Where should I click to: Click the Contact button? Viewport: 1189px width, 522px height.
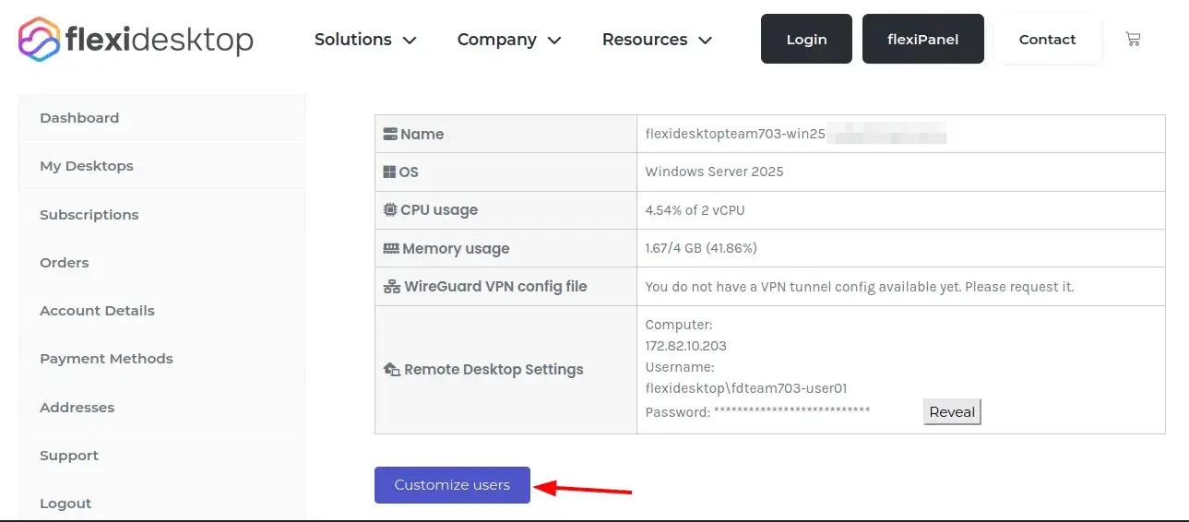(1047, 39)
